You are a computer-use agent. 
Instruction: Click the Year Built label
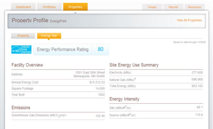(x=18, y=95)
